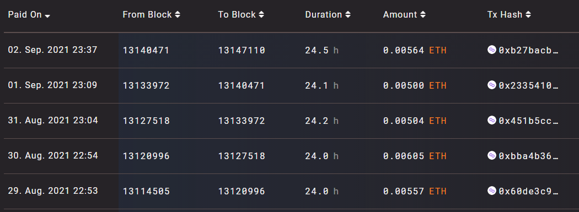This screenshot has height=212, width=579.
Task: Open transaction 0x60de3c9 link
Action: 528,191
